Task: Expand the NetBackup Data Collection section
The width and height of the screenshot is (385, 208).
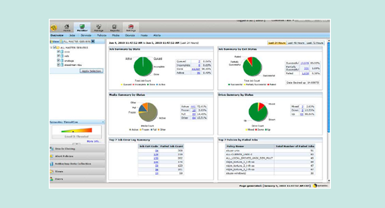Action: tap(77, 164)
